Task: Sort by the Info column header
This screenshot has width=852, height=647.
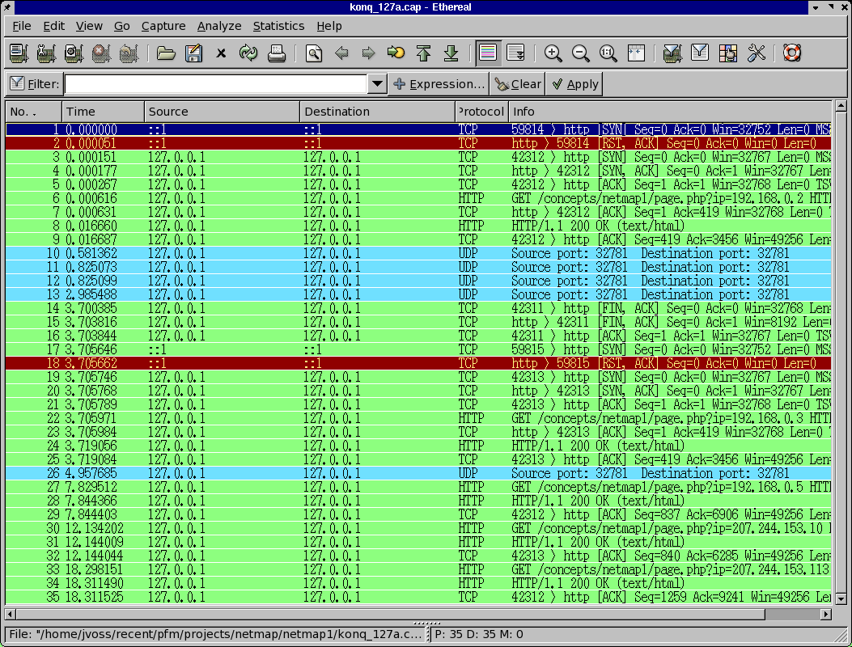Action: coord(670,112)
